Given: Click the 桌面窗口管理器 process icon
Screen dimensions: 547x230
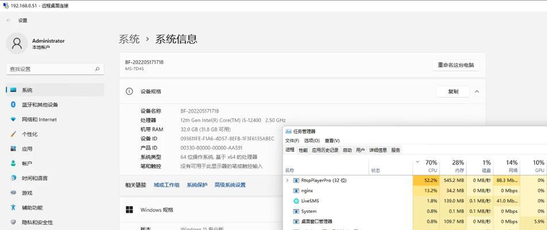Looking at the screenshot, I should point(296,221).
